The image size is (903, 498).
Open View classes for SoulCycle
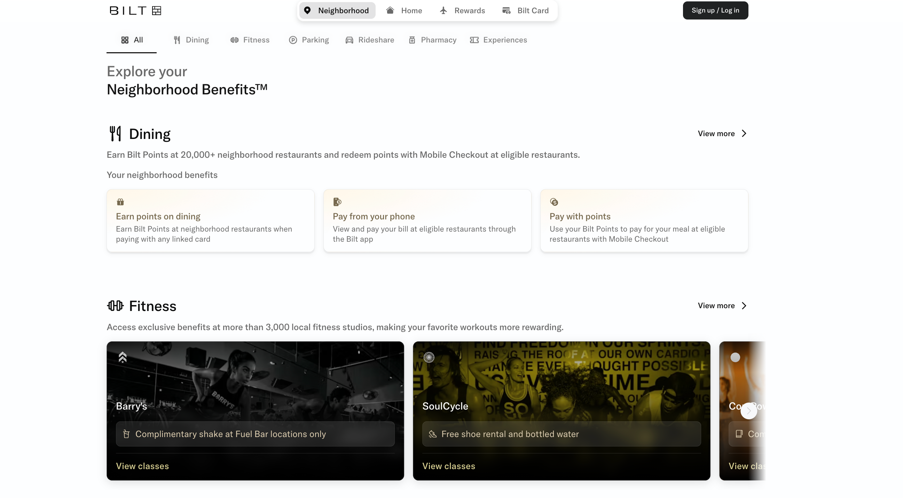(449, 466)
